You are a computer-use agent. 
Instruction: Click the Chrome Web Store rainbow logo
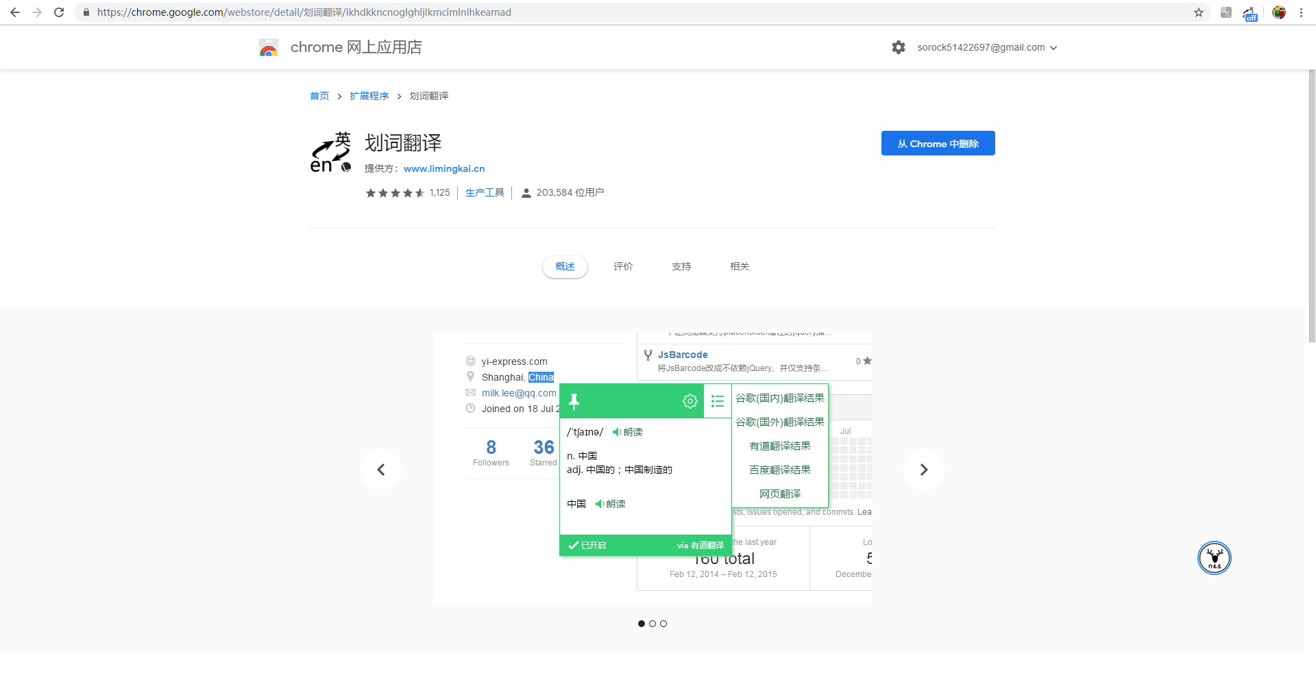pos(269,47)
